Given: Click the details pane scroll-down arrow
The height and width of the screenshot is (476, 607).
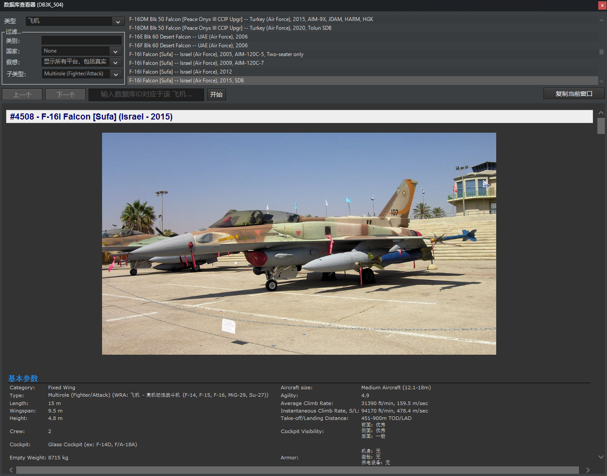Looking at the screenshot, I should pos(601,457).
